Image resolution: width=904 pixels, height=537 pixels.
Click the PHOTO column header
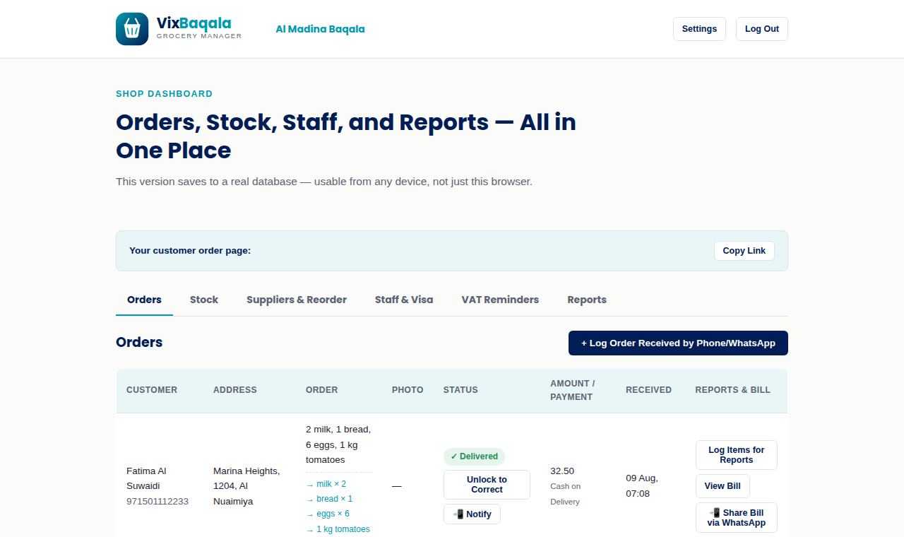408,390
